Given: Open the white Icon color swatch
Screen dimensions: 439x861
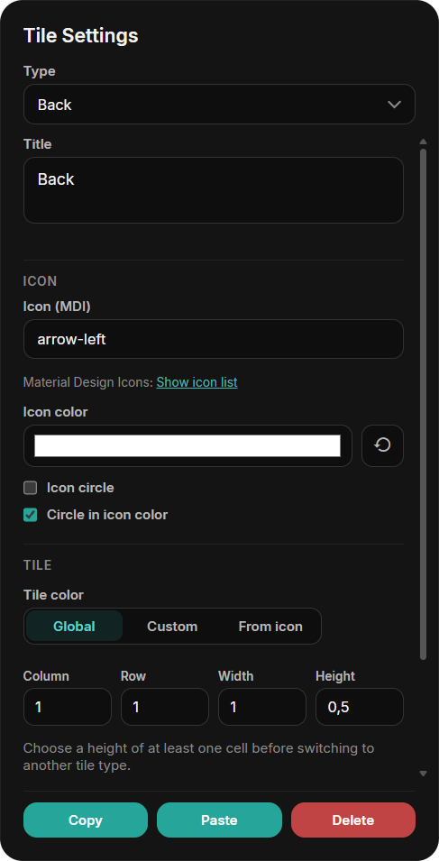Looking at the screenshot, I should [x=187, y=446].
